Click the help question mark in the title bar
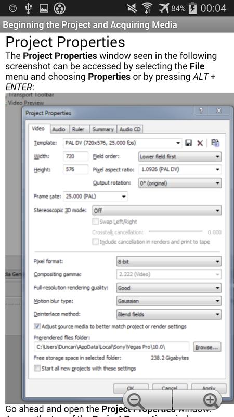 201,111
